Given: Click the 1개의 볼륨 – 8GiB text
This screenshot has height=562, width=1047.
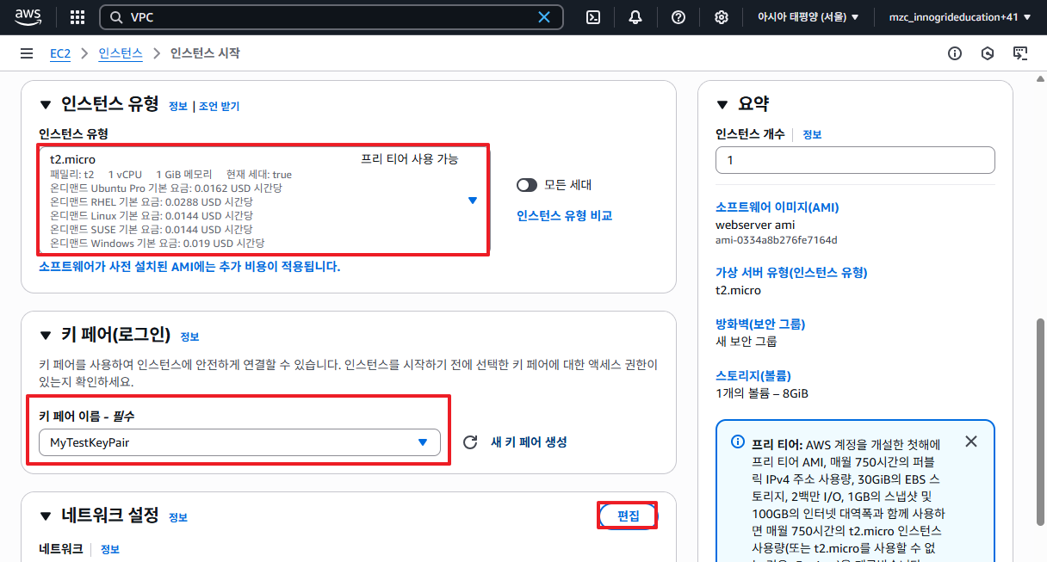Looking at the screenshot, I should coord(762,393).
